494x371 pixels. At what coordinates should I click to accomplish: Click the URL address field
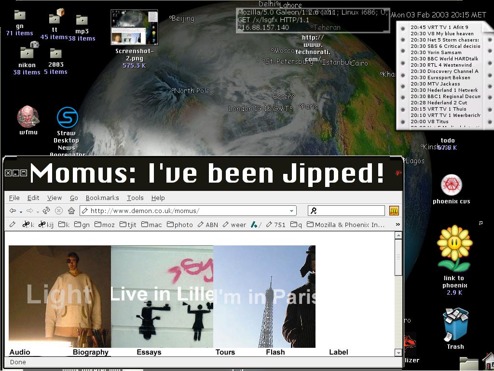pos(188,211)
